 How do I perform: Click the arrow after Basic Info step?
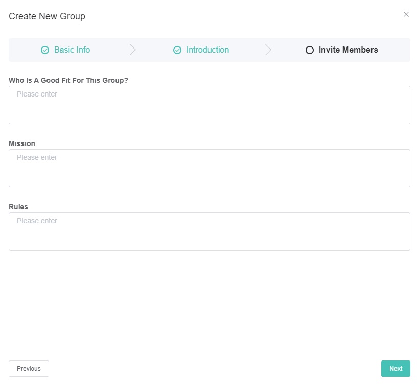click(133, 50)
